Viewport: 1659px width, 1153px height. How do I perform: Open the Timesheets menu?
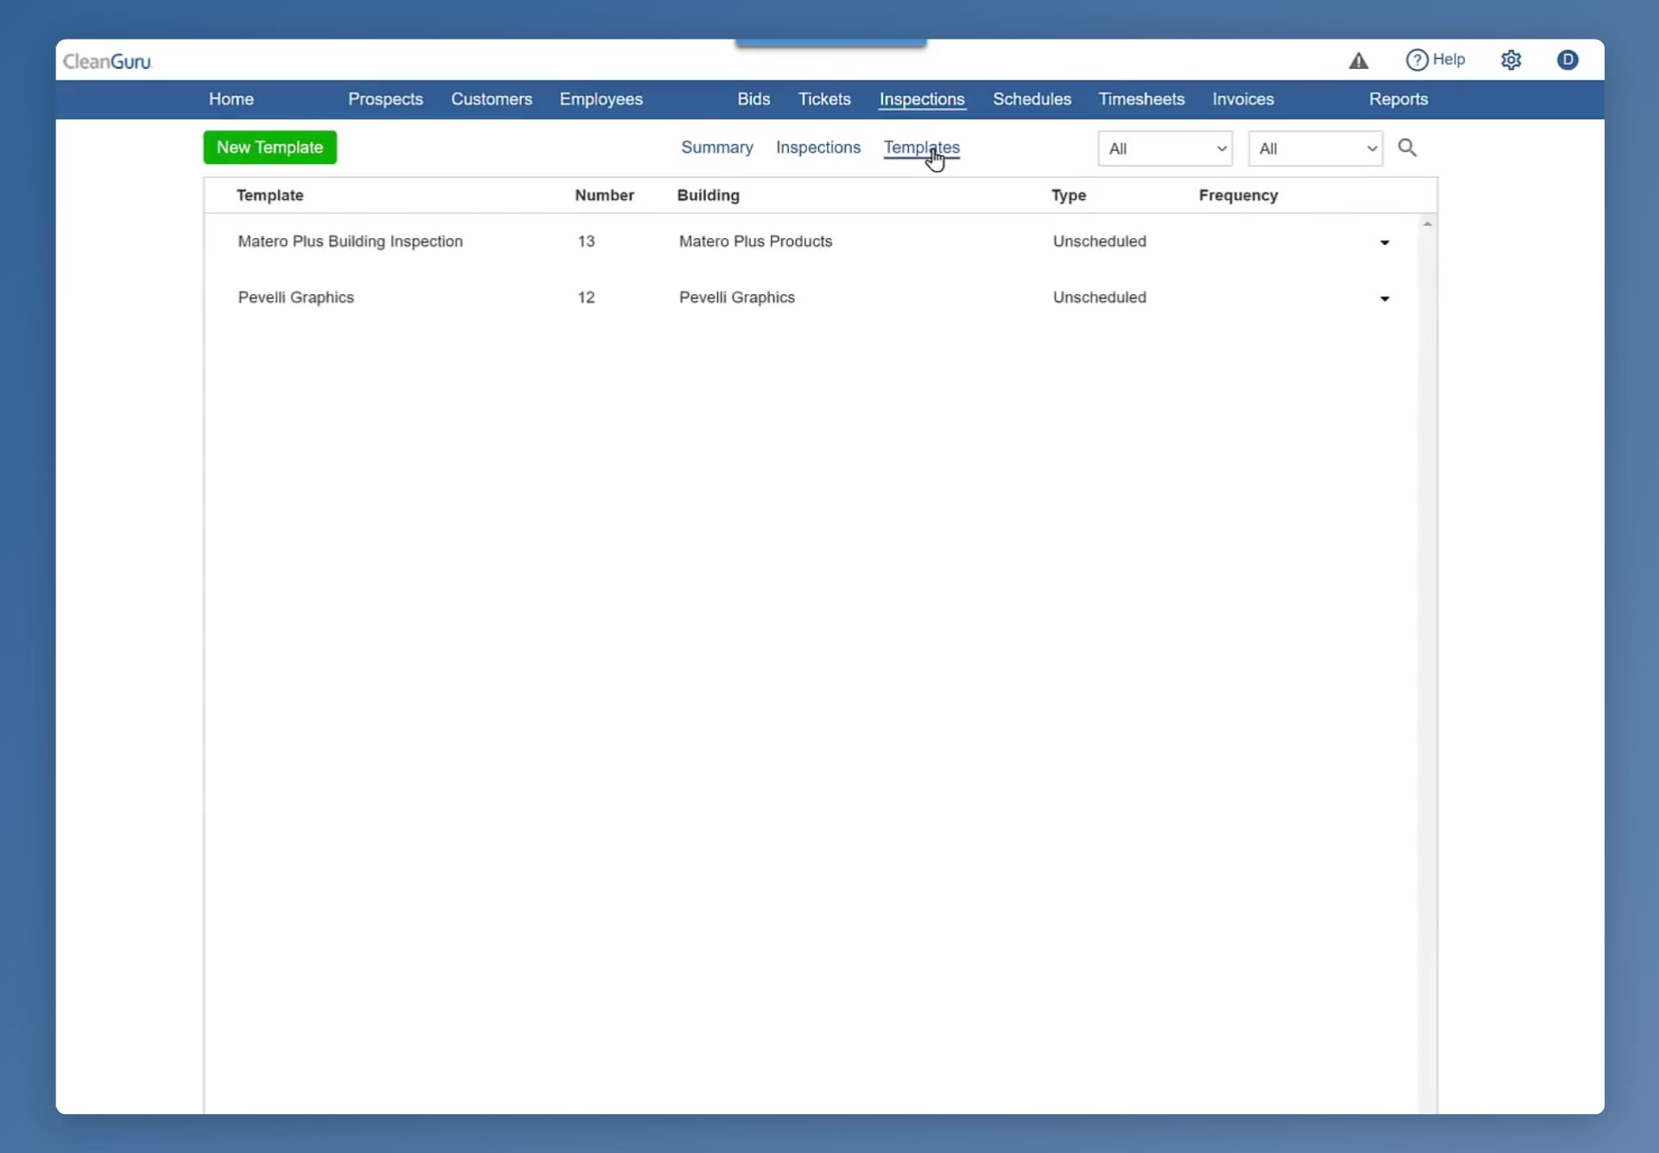1141,99
